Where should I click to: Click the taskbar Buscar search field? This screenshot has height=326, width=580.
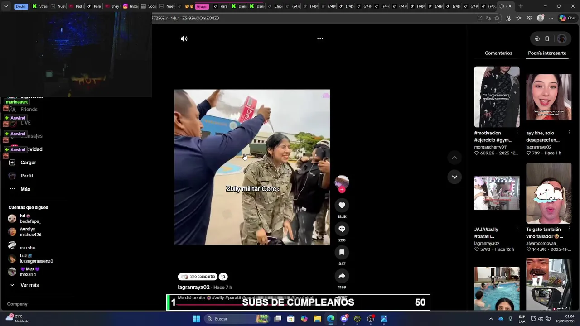click(237, 319)
